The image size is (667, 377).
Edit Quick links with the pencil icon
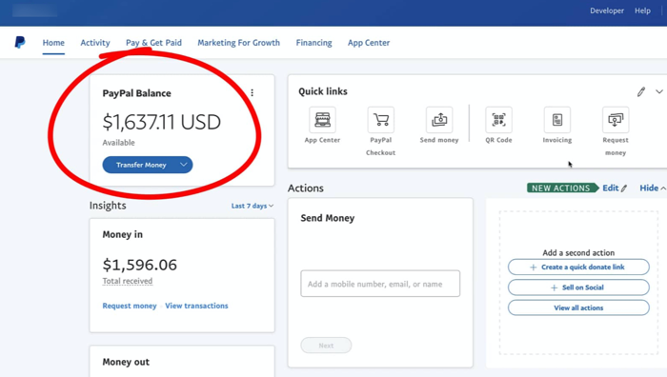click(x=641, y=91)
